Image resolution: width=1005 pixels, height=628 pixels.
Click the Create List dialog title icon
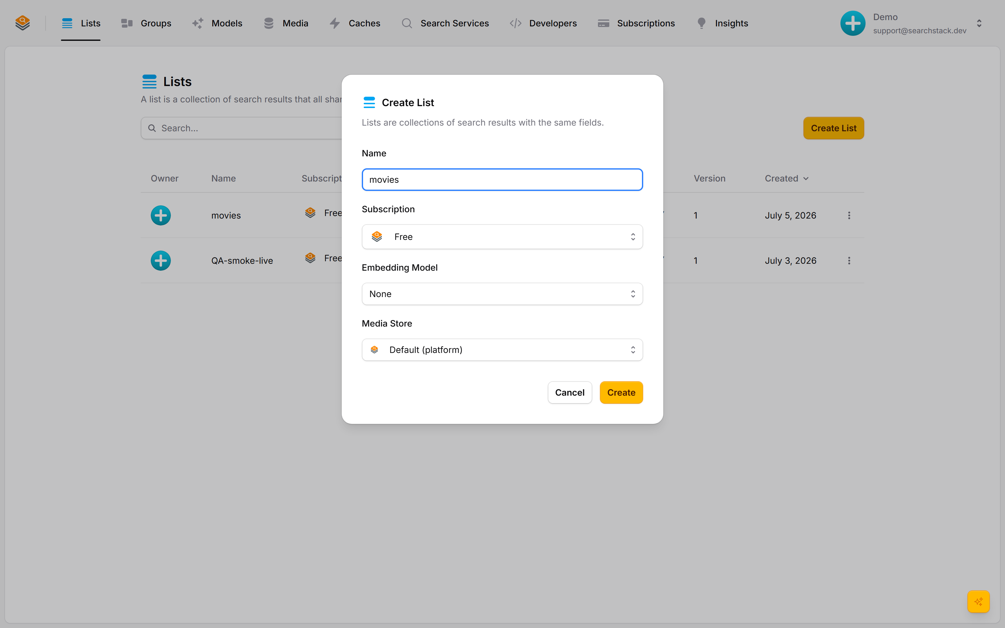click(369, 102)
